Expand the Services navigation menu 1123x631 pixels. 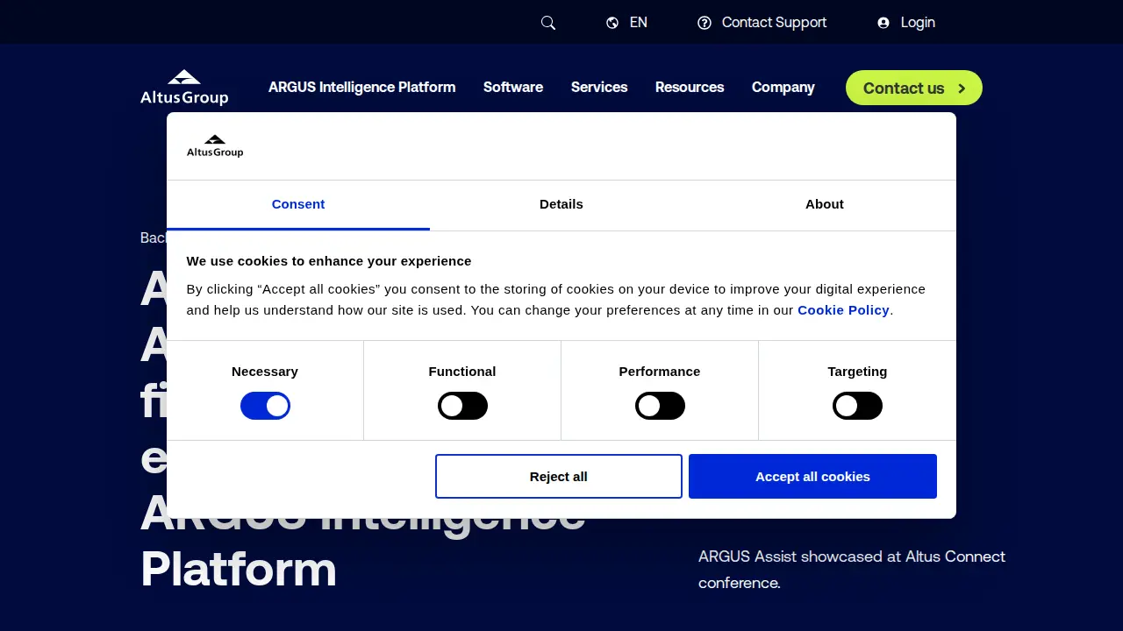599,88
